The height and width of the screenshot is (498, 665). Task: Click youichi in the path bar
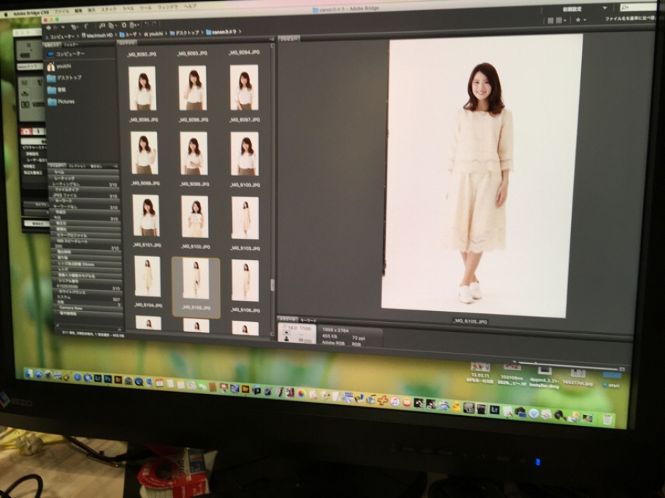[x=153, y=33]
